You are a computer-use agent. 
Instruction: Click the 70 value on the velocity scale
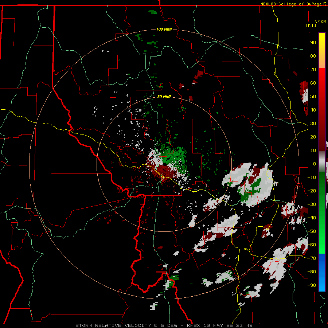coord(313,70)
